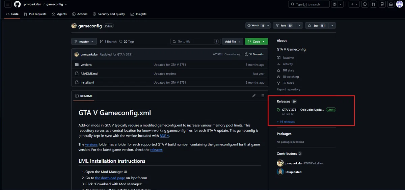The width and height of the screenshot is (405, 190).
Task: Select the README tab in file viewer
Action: (x=83, y=96)
